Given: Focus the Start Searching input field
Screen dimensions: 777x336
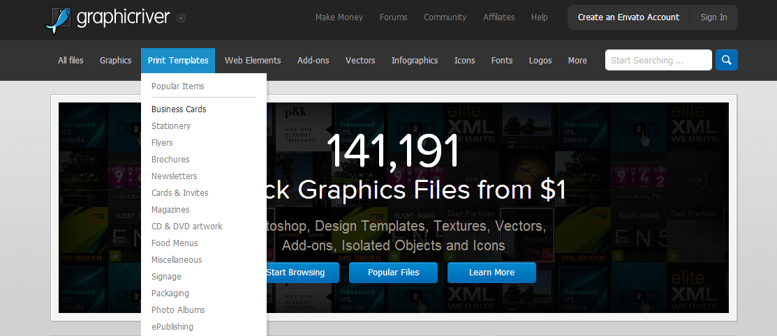Looking at the screenshot, I should (x=658, y=60).
